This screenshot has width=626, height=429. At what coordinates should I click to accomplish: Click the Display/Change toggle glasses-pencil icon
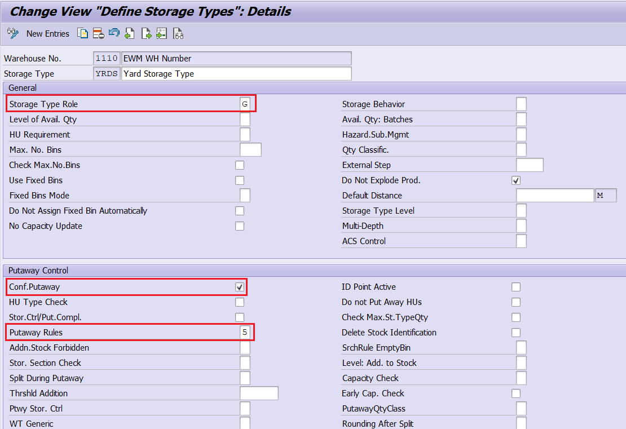(13, 34)
